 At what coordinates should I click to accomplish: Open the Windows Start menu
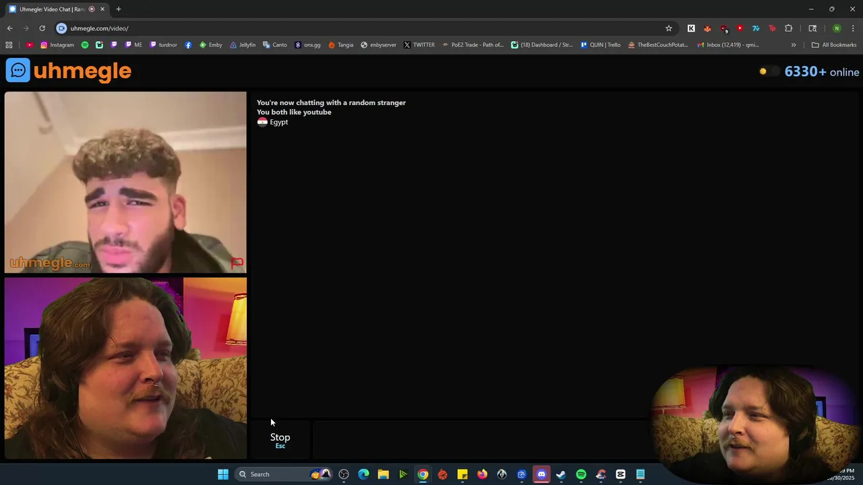tap(223, 474)
